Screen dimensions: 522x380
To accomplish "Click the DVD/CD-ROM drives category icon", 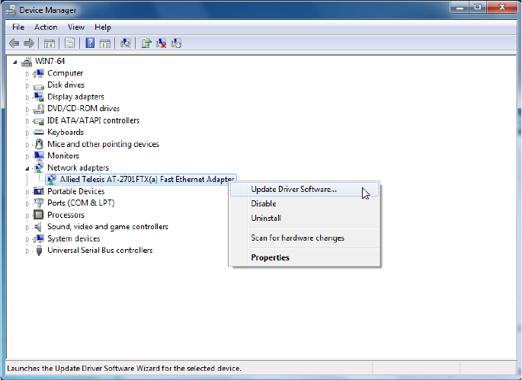I will click(39, 108).
